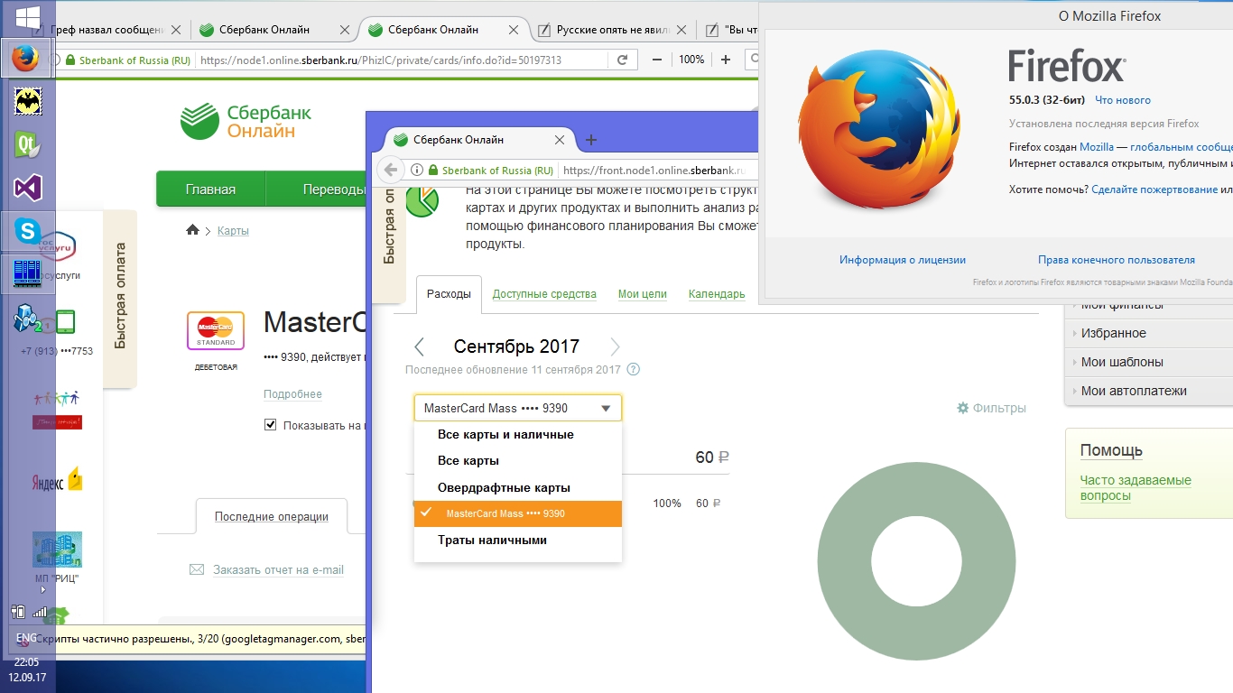Click the zoom level 100% indicator
The image size is (1233, 693).
tap(691, 60)
